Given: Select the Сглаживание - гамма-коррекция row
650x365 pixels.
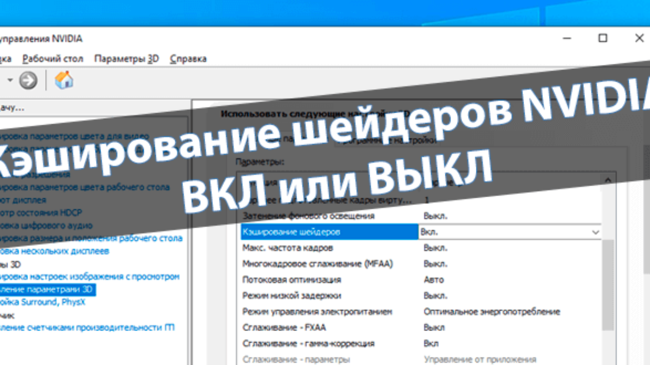Looking at the screenshot, I should pyautogui.click(x=421, y=344).
